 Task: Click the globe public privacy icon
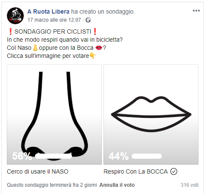(88, 20)
